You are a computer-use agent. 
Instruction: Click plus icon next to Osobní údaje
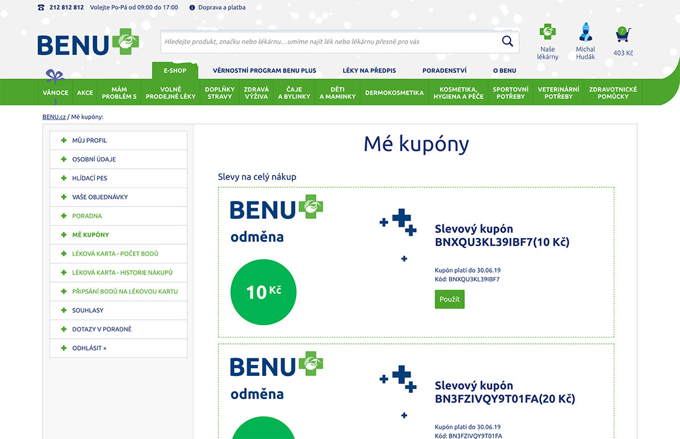click(64, 159)
